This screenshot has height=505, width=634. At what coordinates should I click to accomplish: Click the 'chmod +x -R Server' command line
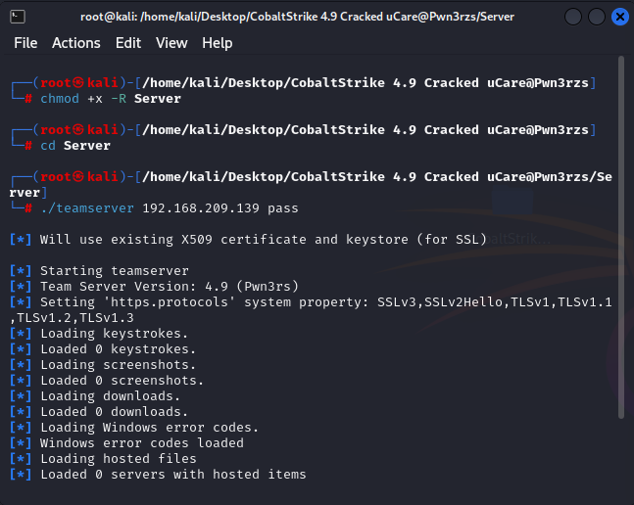111,99
